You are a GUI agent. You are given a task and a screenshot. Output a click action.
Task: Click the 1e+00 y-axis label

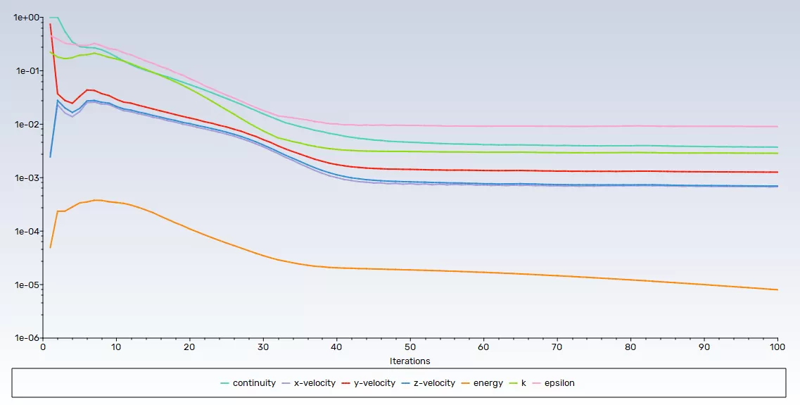tap(27, 18)
